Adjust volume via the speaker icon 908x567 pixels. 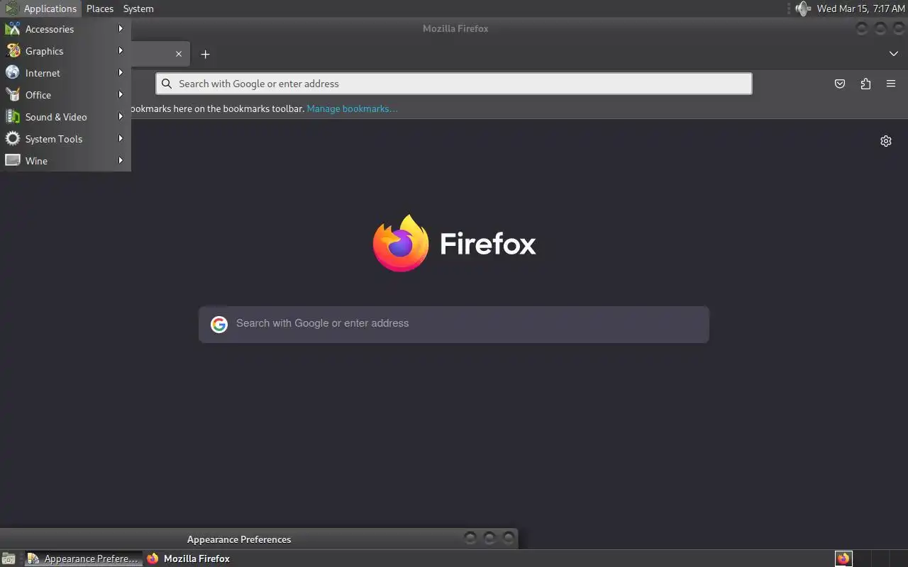click(x=802, y=9)
